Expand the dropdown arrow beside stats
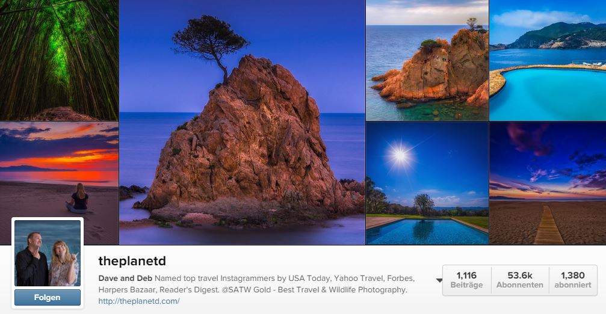Viewport: 606px width, 314px height. point(439,280)
